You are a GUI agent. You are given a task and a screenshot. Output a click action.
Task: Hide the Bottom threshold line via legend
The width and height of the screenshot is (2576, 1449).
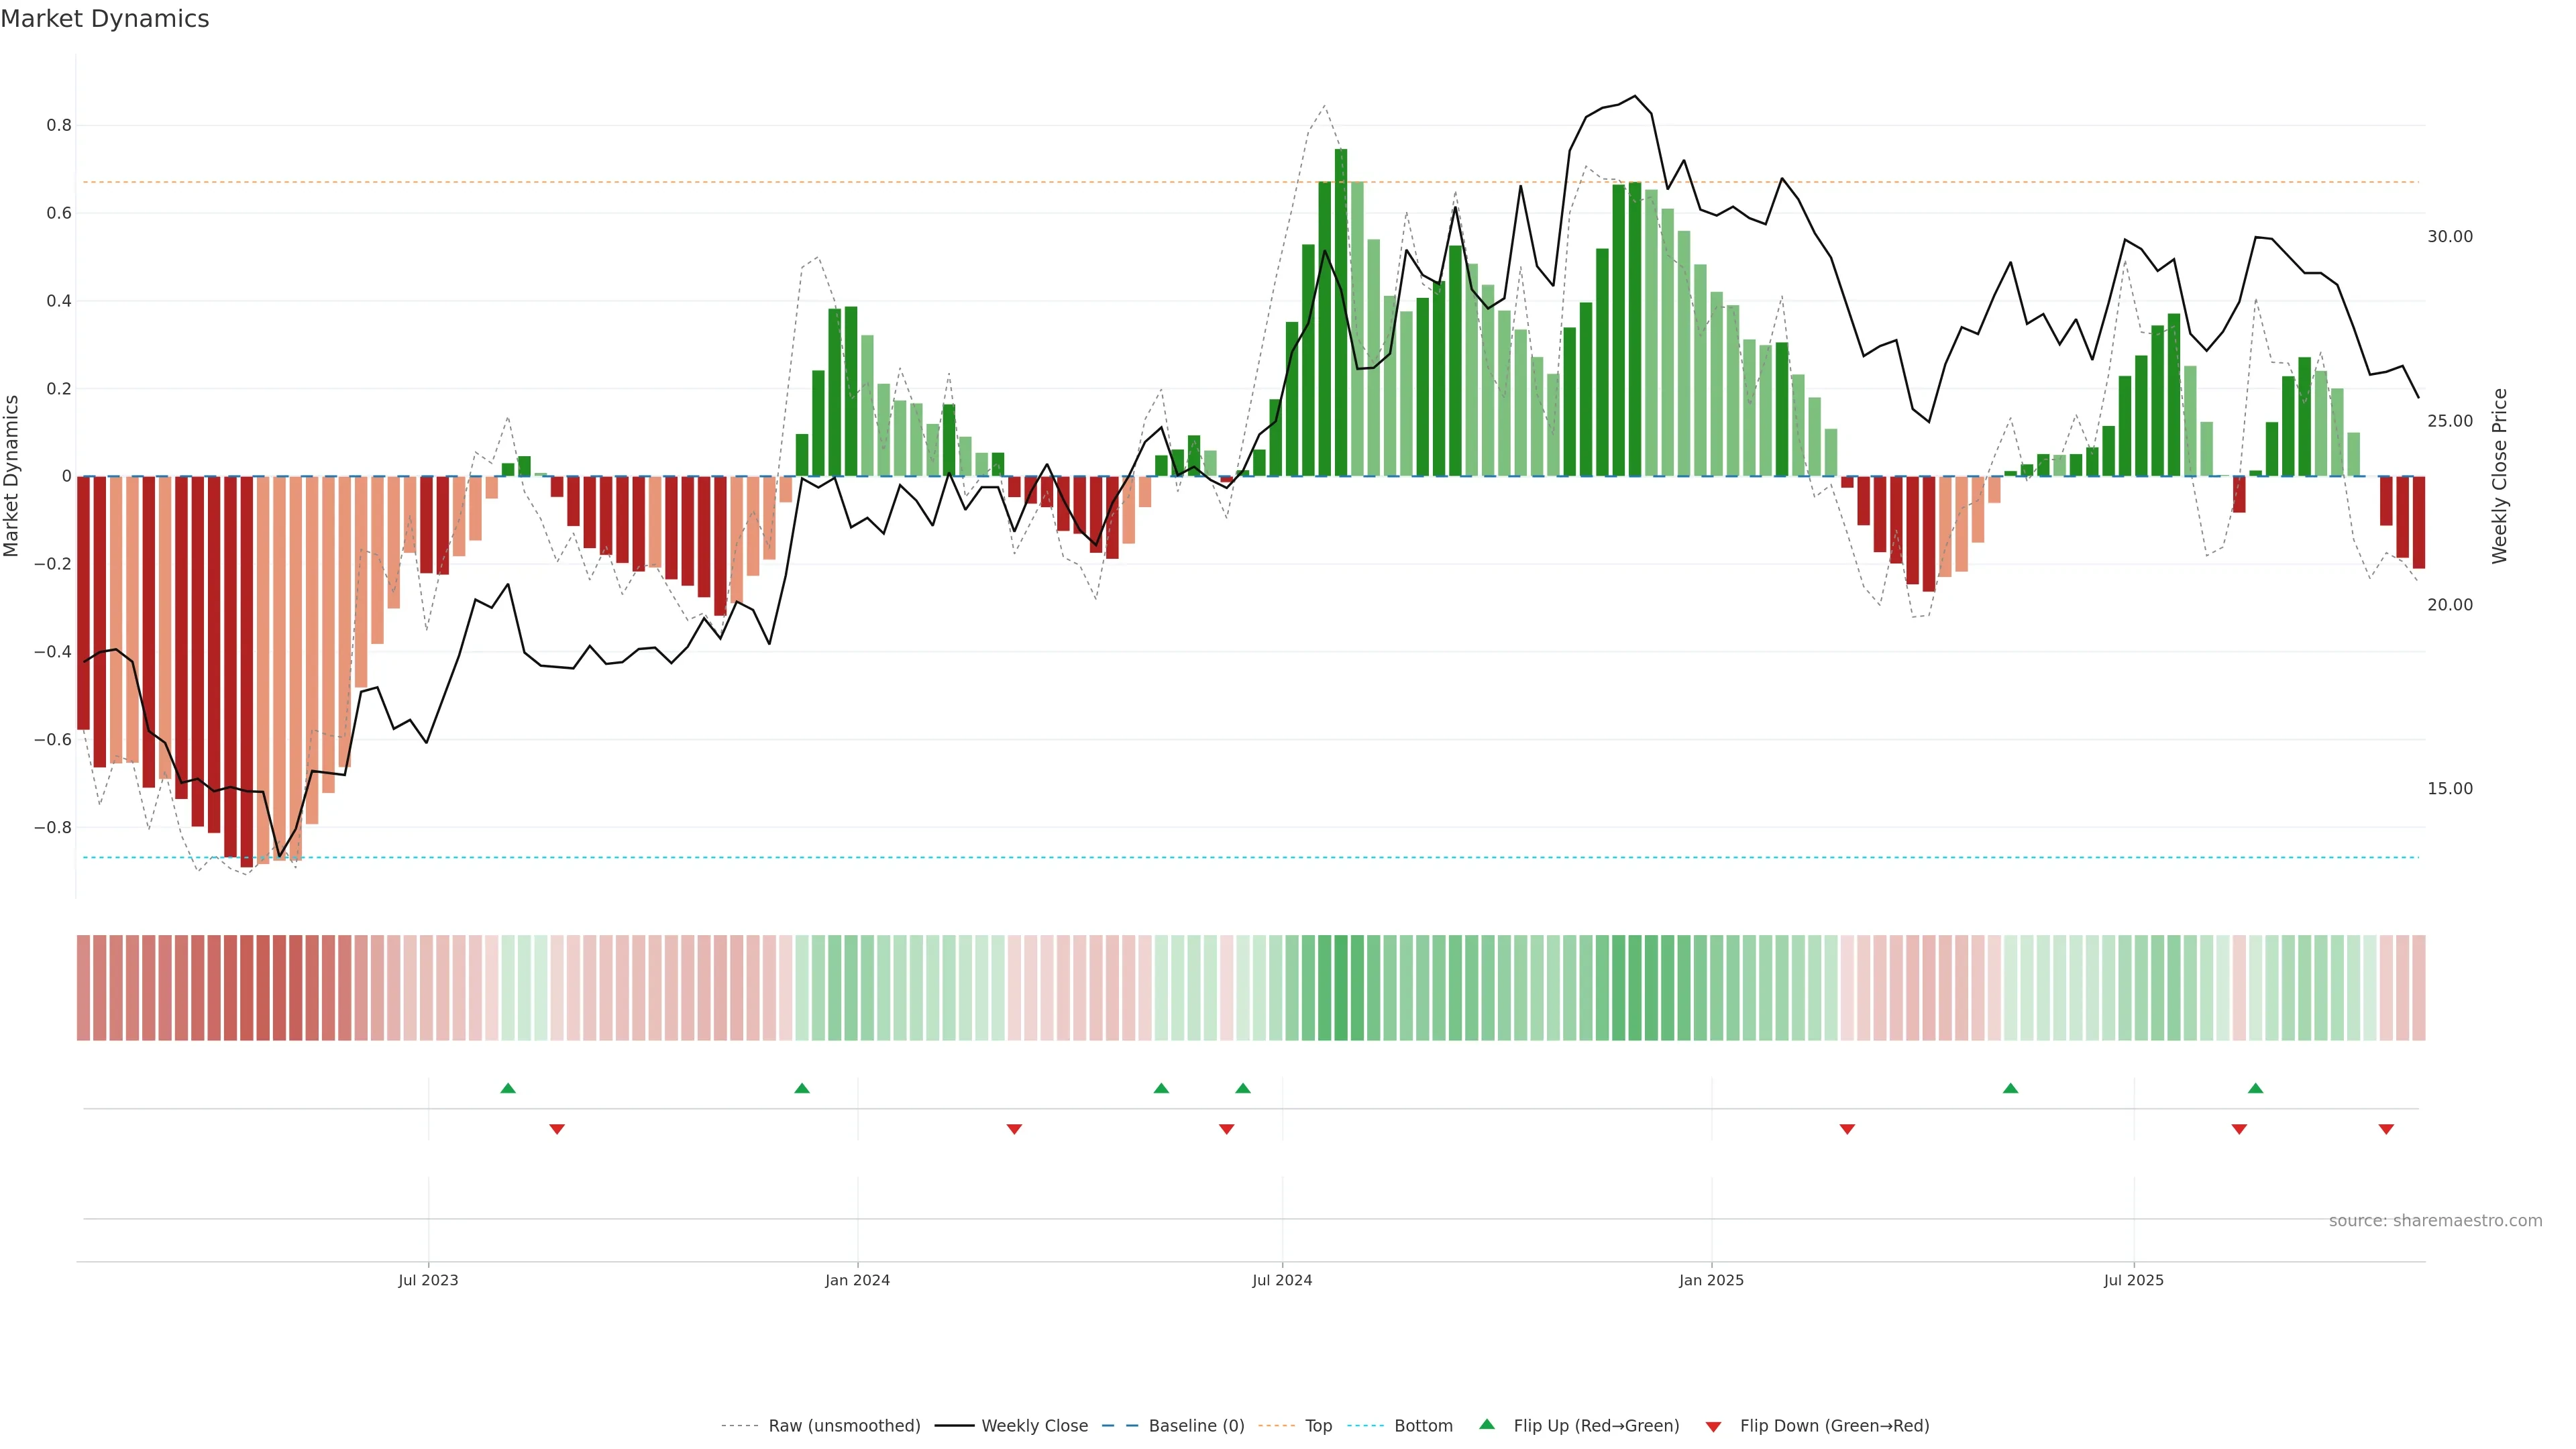[1423, 1426]
